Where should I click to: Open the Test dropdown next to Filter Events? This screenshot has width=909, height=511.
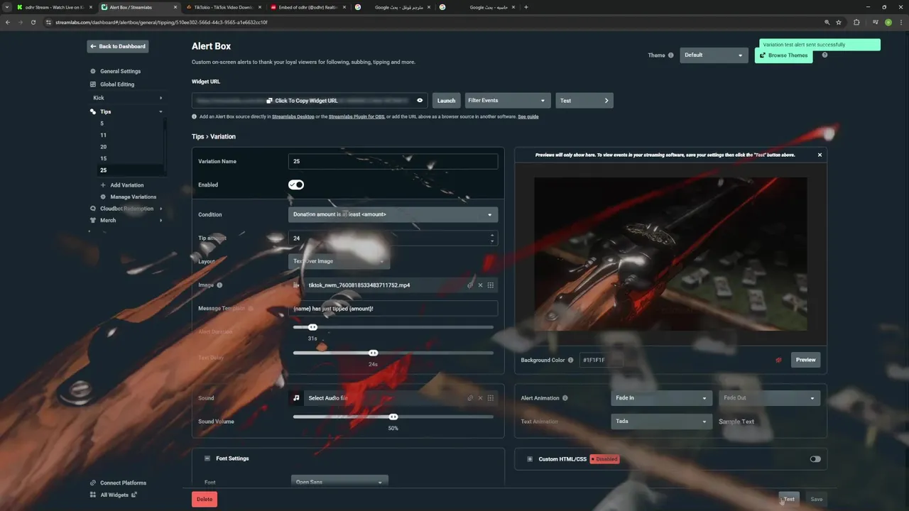click(x=584, y=101)
